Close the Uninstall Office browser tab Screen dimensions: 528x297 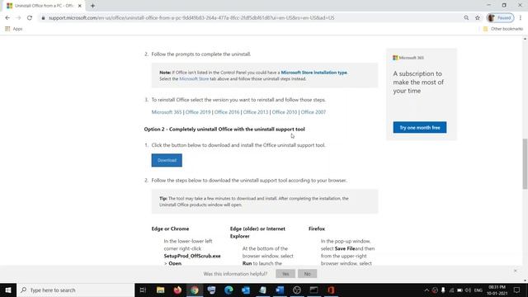[x=80, y=6]
